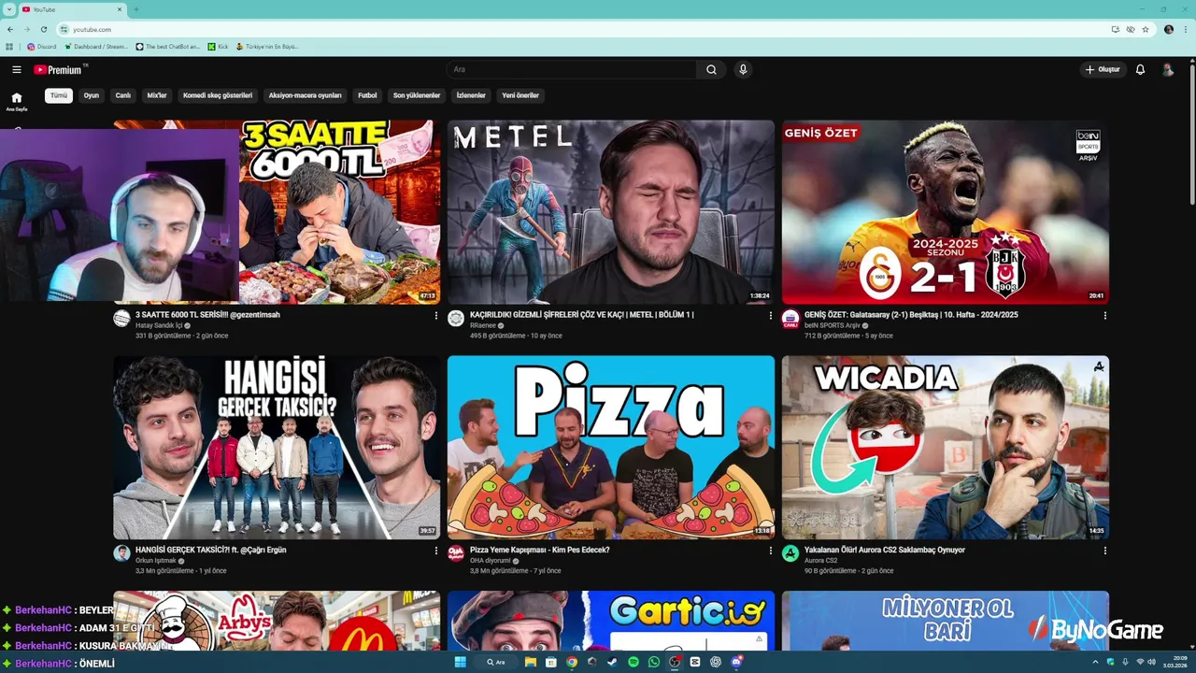
Task: Bookmark this page with the star icon
Action: pos(1146,29)
